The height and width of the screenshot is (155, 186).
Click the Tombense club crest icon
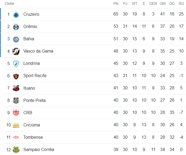pos(16,137)
